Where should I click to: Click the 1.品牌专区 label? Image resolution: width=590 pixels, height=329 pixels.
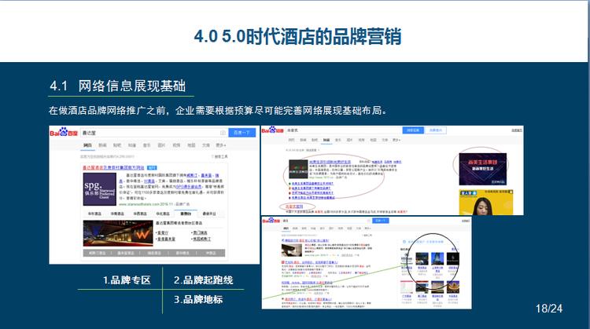click(x=126, y=280)
